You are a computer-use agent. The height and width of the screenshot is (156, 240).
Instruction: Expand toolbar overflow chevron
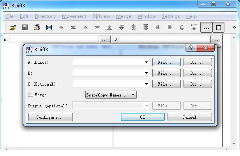point(234,28)
